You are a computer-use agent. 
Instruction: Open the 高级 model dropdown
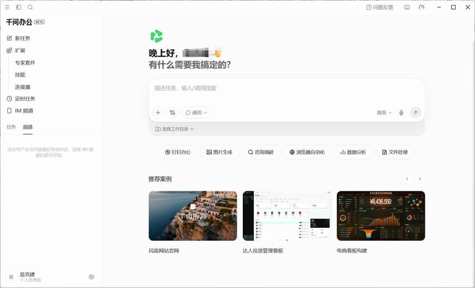pos(384,113)
